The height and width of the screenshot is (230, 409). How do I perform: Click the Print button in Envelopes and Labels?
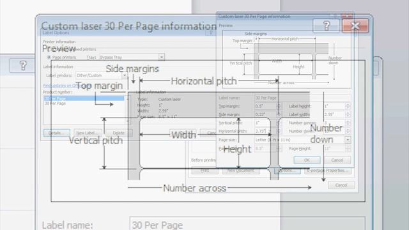click(x=204, y=171)
